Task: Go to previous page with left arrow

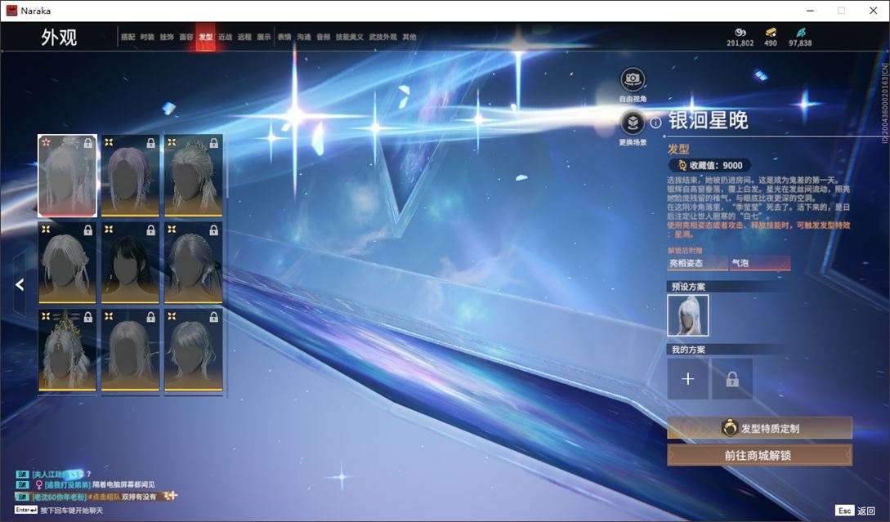Action: (20, 285)
